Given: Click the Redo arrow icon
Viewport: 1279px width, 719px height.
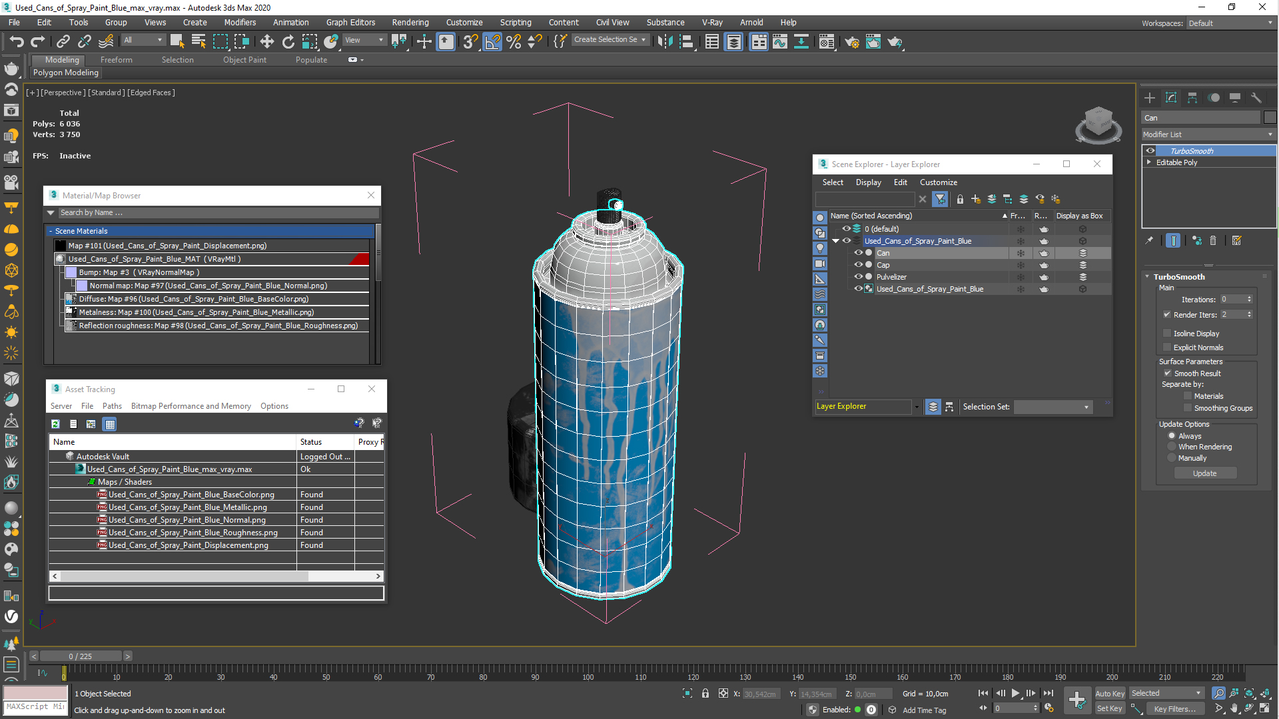Looking at the screenshot, I should (38, 42).
